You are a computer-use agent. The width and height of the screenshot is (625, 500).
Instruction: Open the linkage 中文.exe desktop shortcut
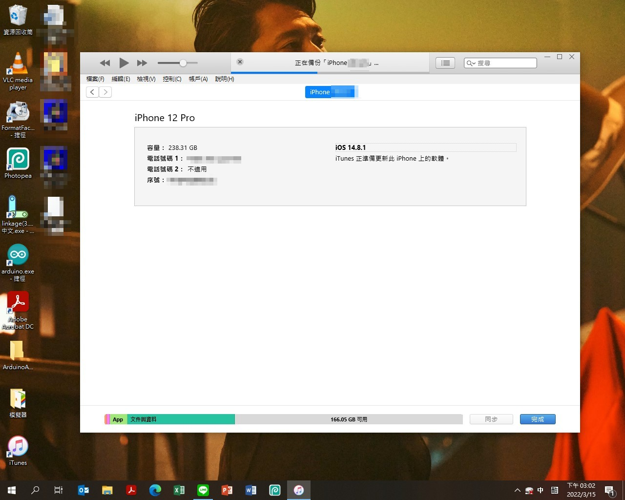18,214
